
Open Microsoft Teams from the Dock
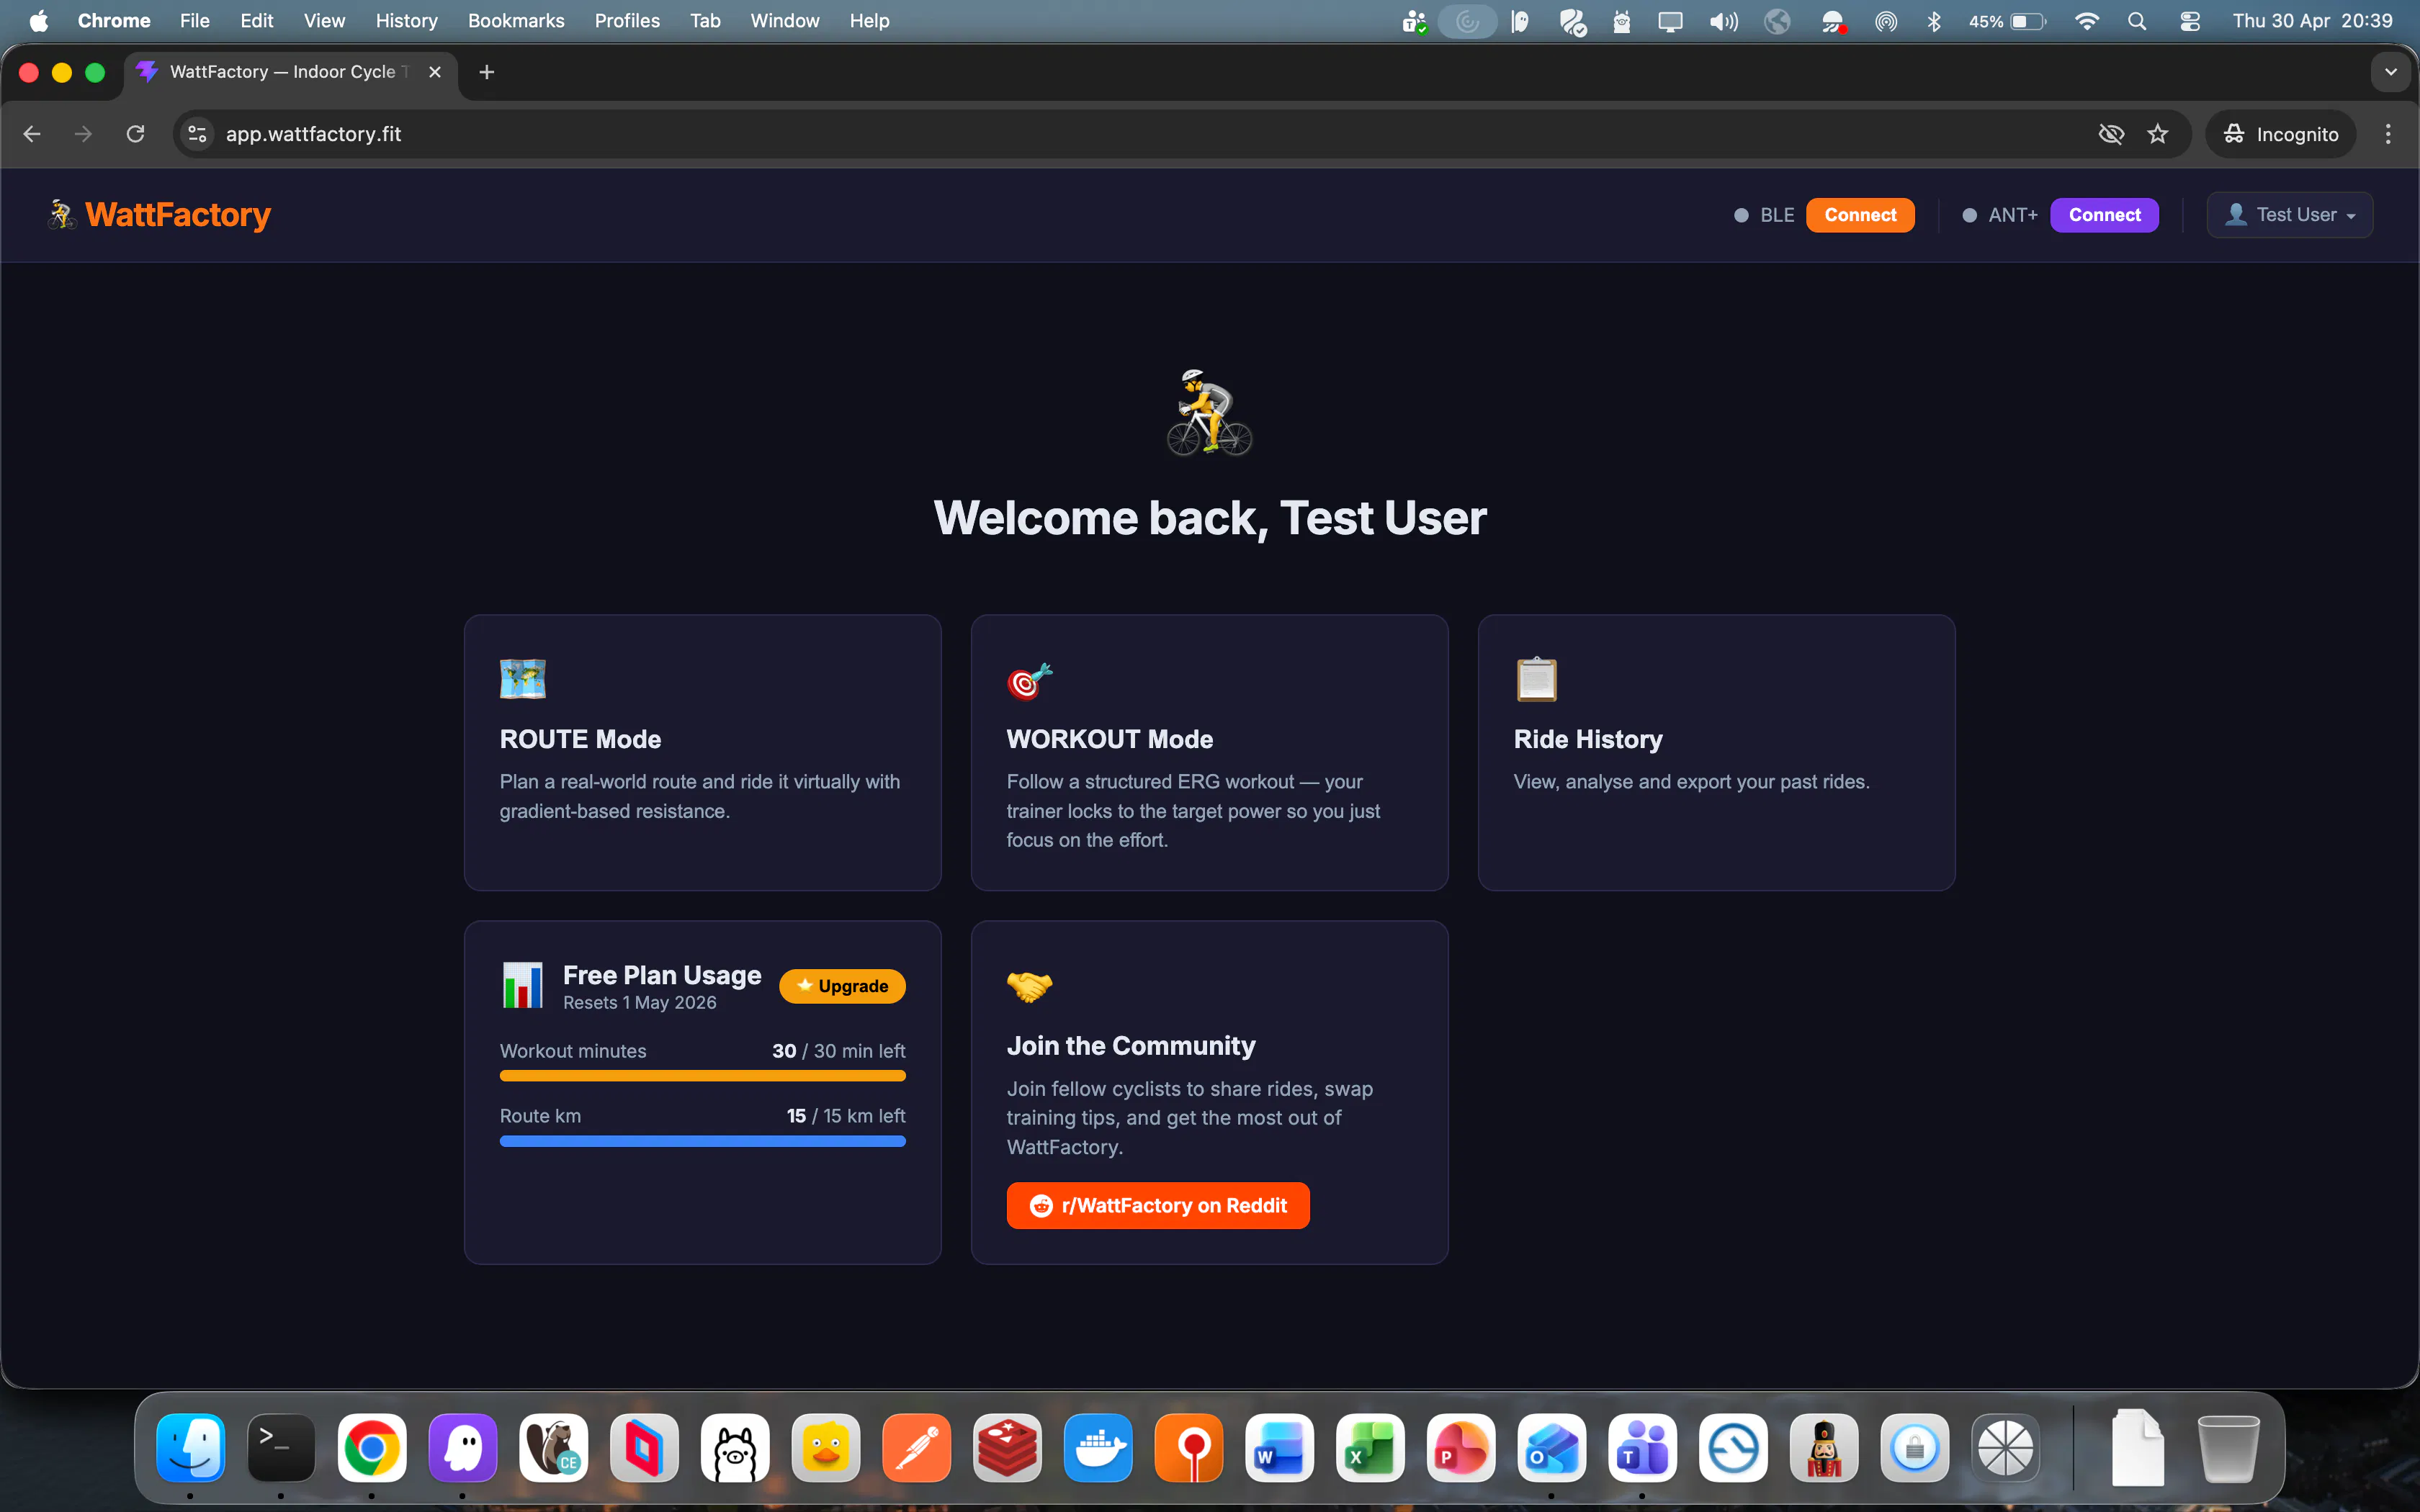click(1642, 1447)
